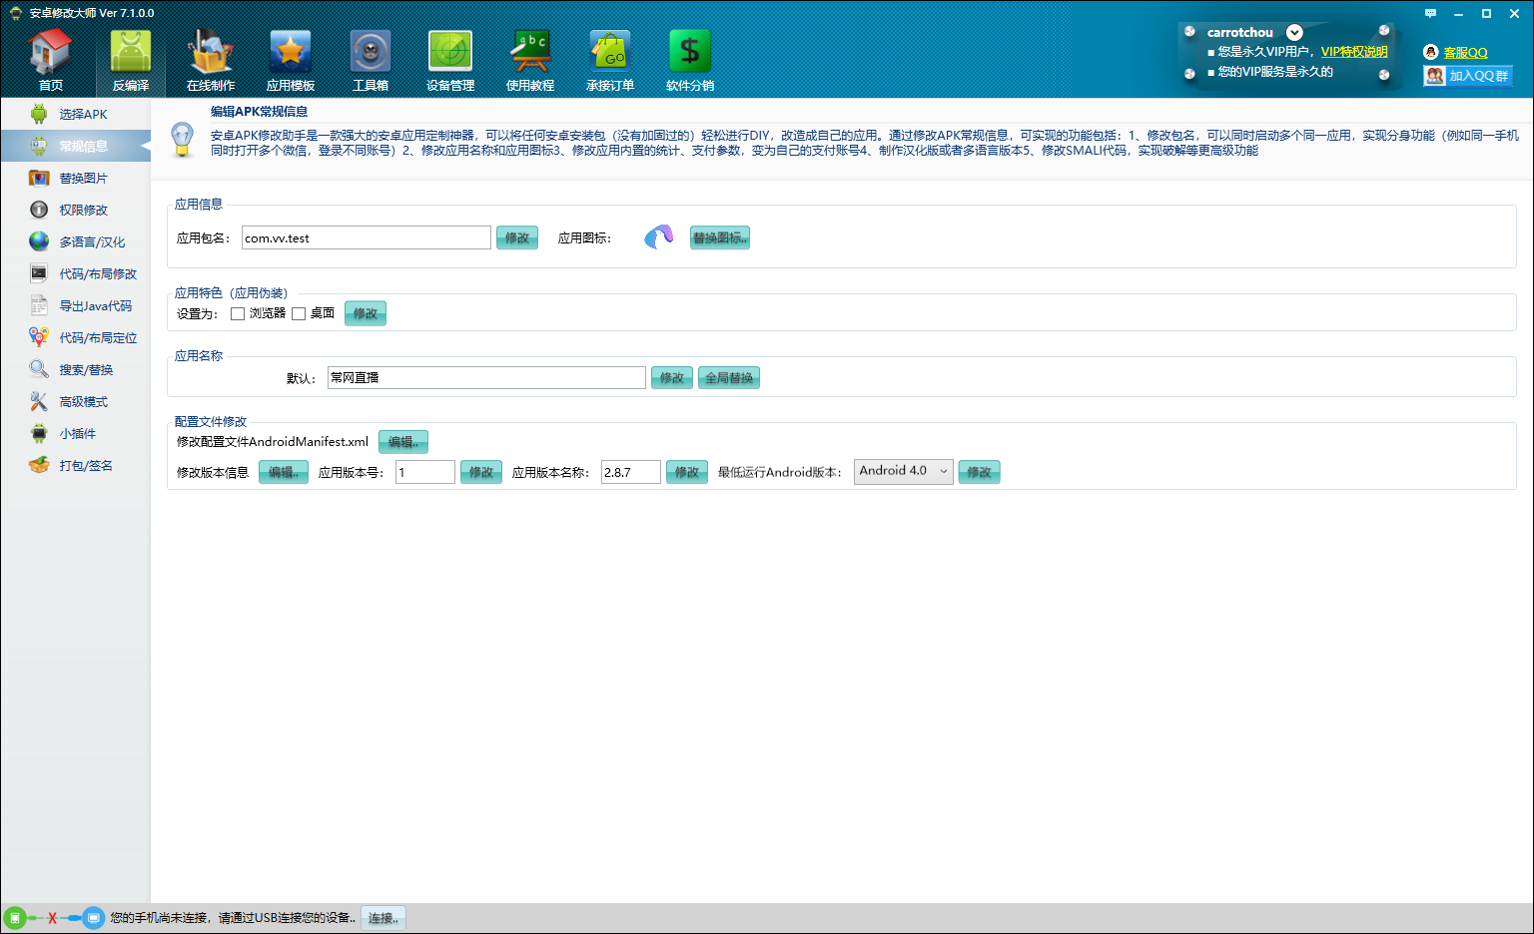
Task: Click the 连接 button in status bar
Action: [x=383, y=918]
